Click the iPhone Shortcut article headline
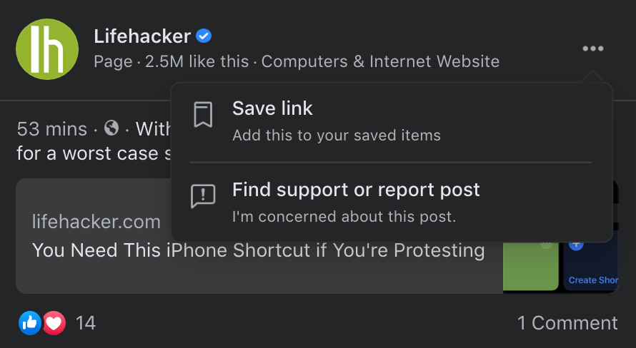This screenshot has width=636, height=348. [x=259, y=250]
